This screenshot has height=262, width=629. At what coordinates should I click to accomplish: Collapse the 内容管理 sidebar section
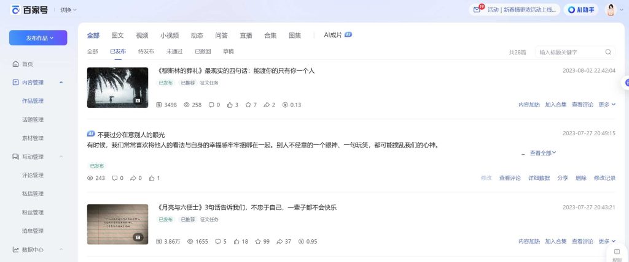[61, 83]
